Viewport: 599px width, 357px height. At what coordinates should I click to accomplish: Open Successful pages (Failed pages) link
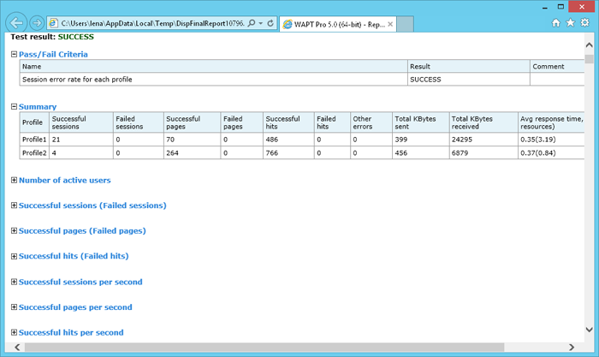point(82,230)
